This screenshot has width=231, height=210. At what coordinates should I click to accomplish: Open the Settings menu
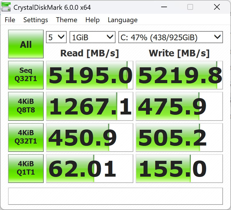point(36,20)
